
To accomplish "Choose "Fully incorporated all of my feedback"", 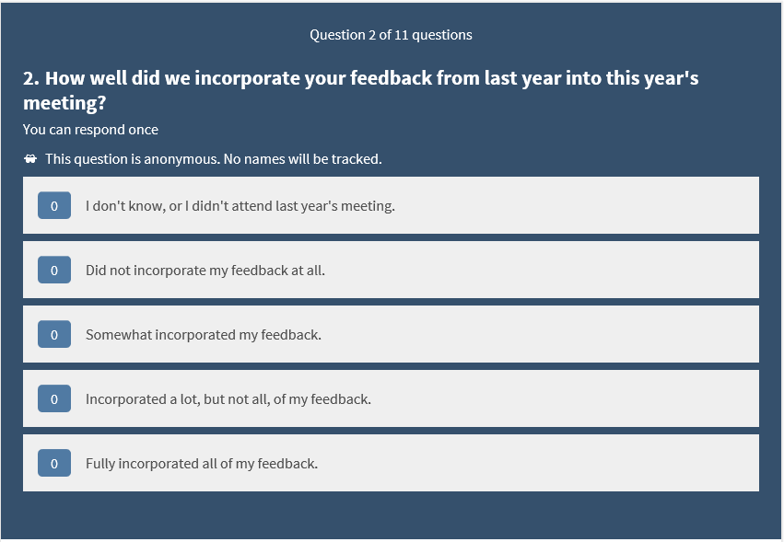I will tap(201, 464).
